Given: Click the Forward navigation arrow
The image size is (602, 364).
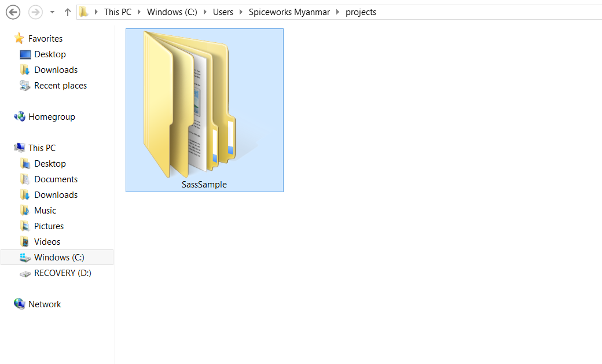Looking at the screenshot, I should (x=35, y=12).
